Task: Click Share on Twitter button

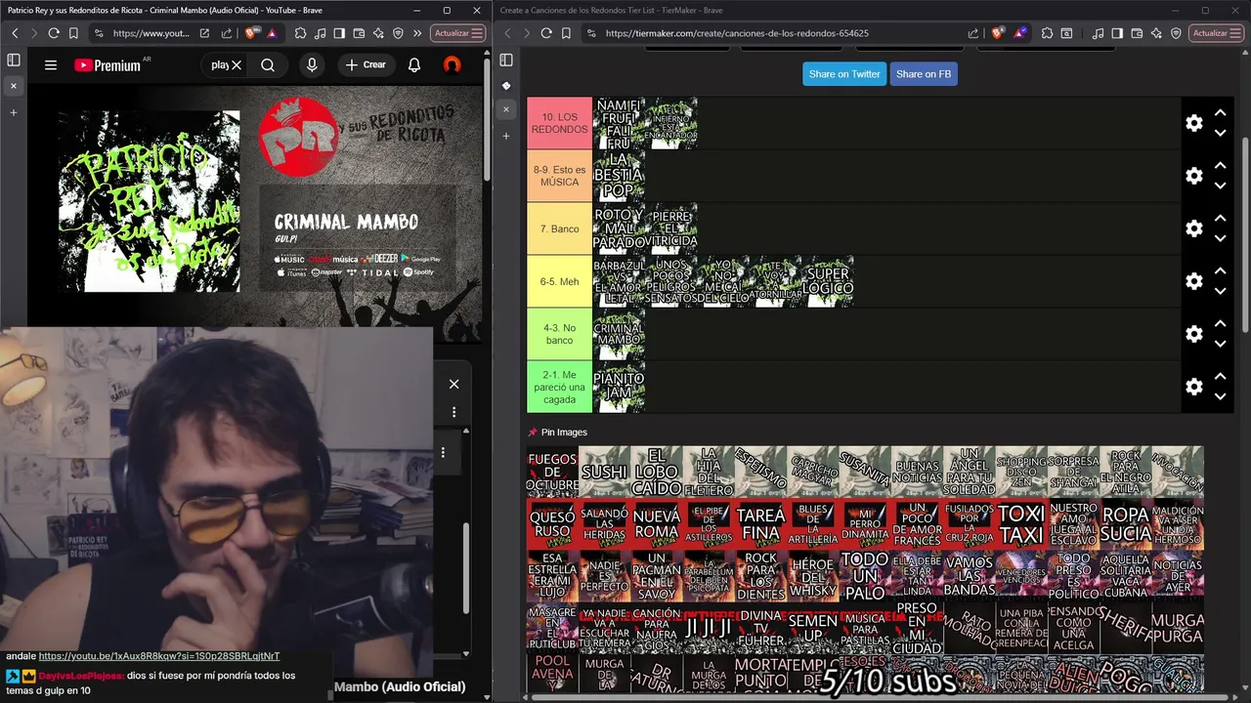Action: (844, 74)
